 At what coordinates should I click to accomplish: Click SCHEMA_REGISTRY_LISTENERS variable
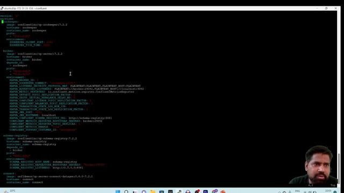click(30, 168)
